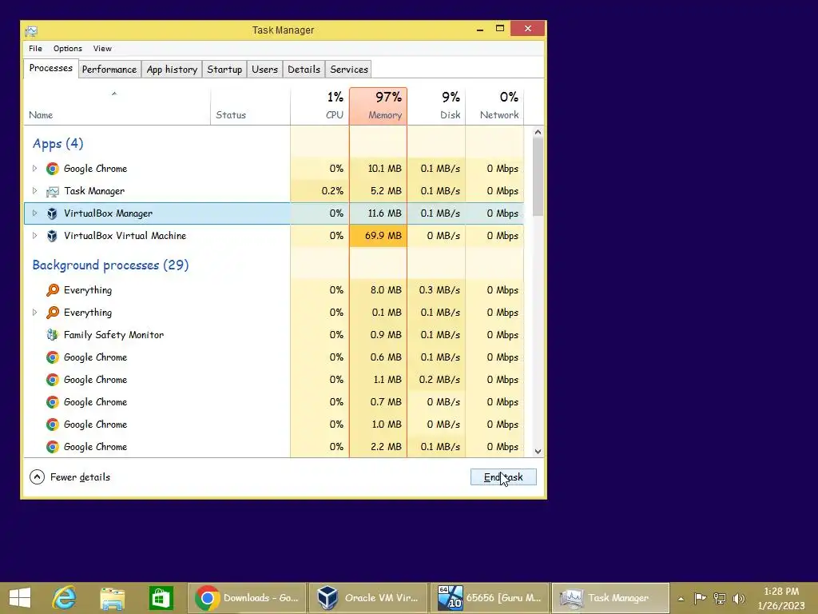Click the Task Manager taskbar button
The height and width of the screenshot is (614, 818).
(610, 598)
